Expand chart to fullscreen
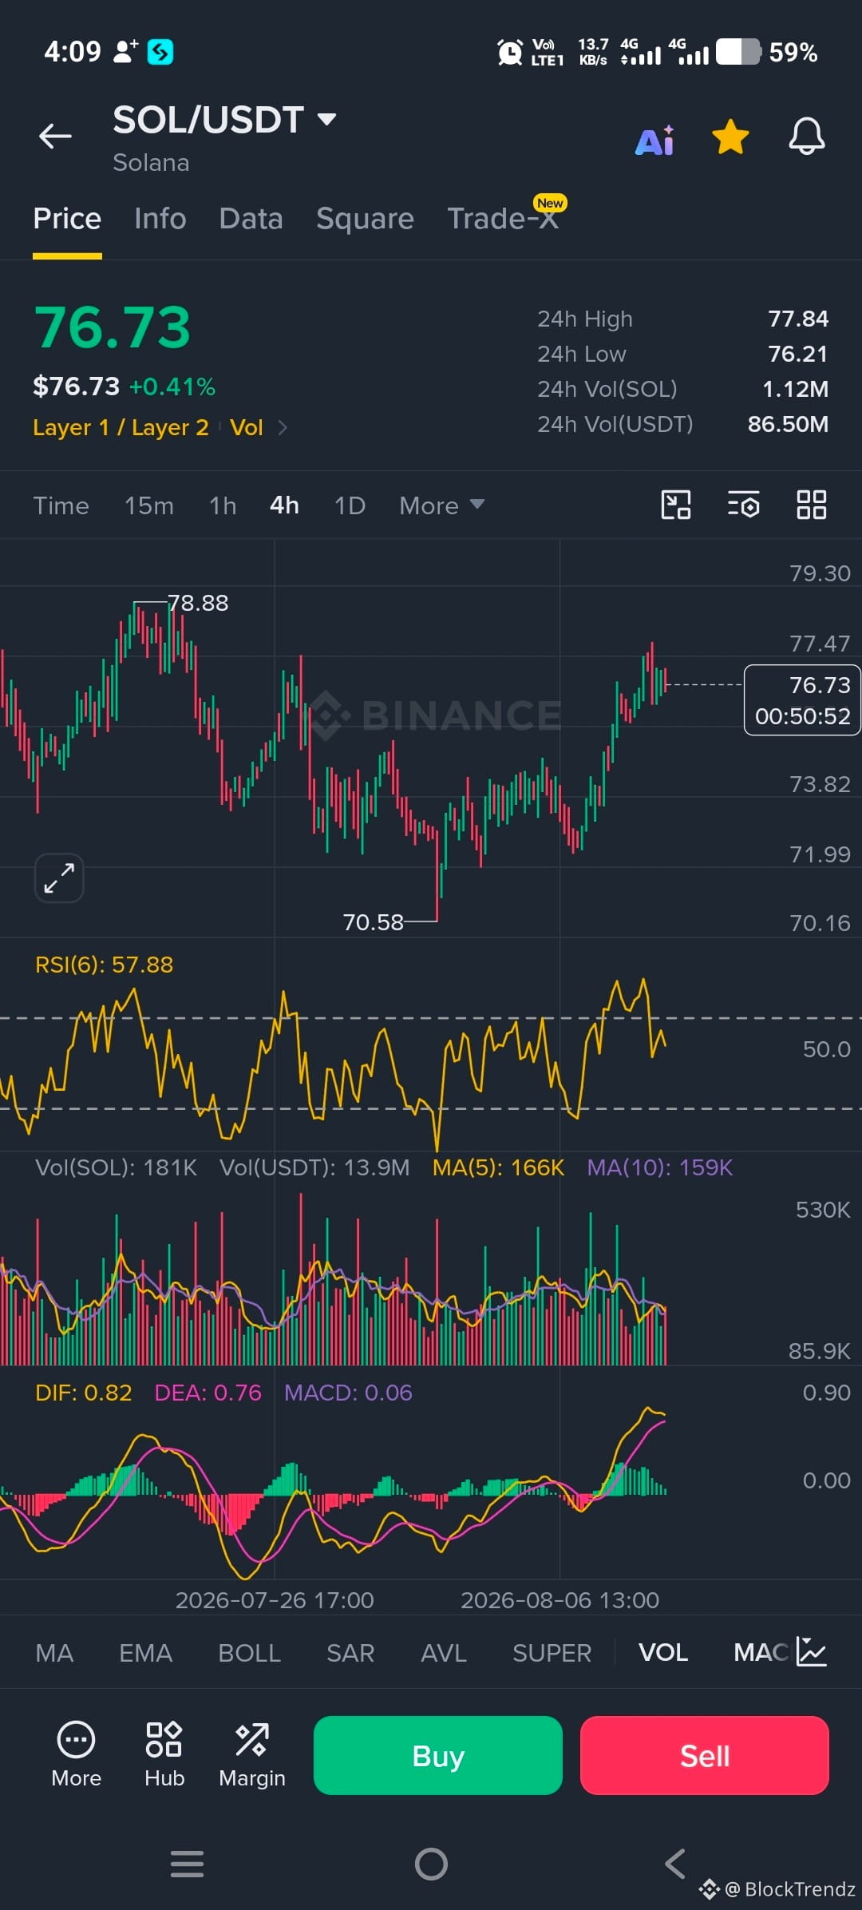Screen dimensions: 862x1910 coord(59,878)
